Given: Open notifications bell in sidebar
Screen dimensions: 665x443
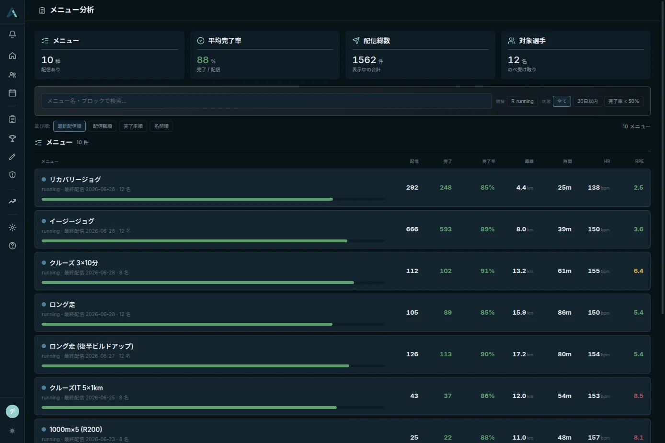Looking at the screenshot, I should (x=12, y=34).
